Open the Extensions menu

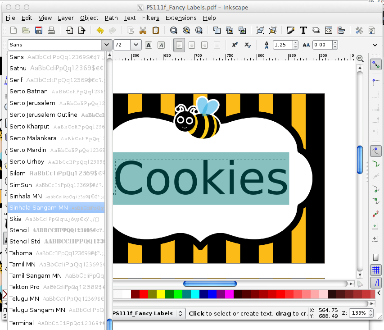pyautogui.click(x=181, y=18)
